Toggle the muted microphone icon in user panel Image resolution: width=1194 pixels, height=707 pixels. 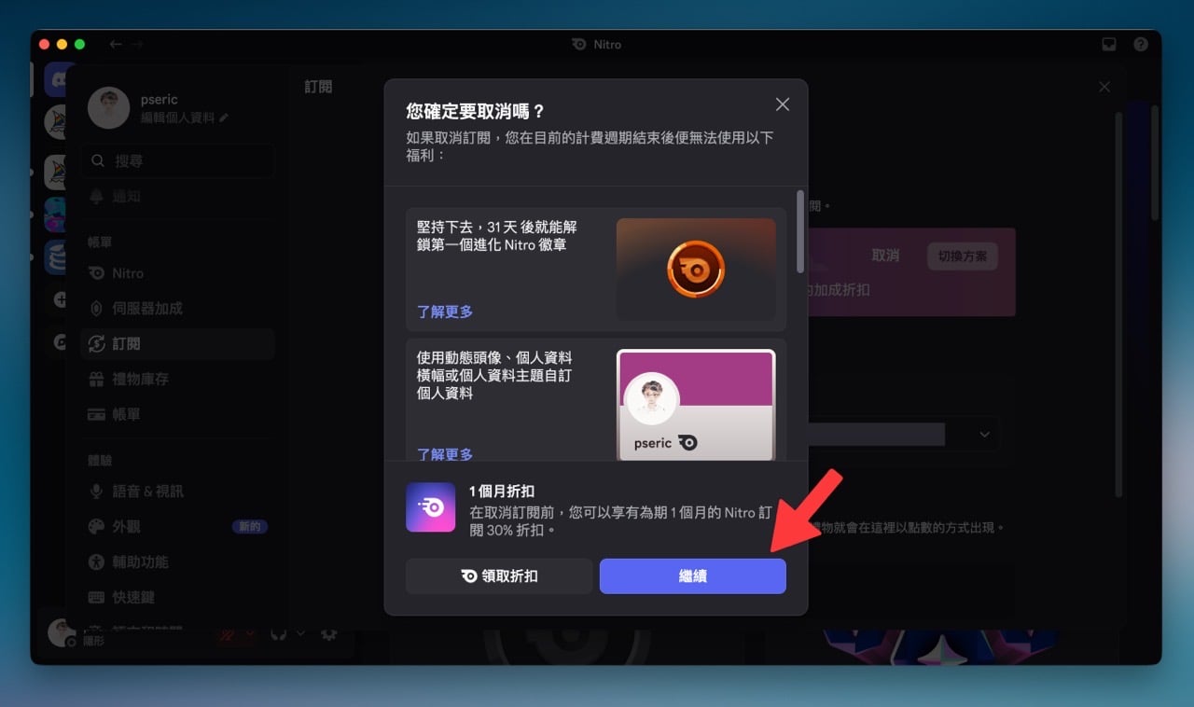(x=227, y=634)
